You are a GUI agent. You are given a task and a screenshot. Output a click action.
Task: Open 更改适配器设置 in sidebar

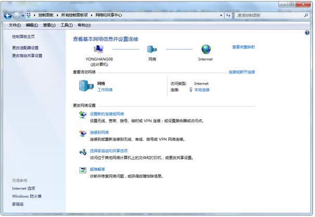(26, 48)
